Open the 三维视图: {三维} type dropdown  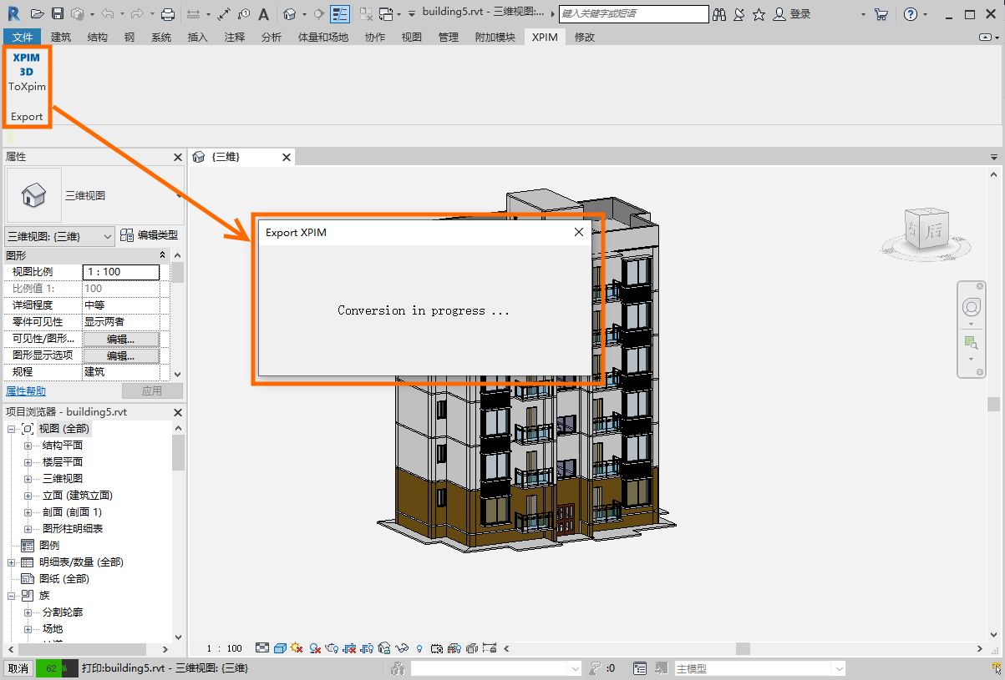pos(59,237)
